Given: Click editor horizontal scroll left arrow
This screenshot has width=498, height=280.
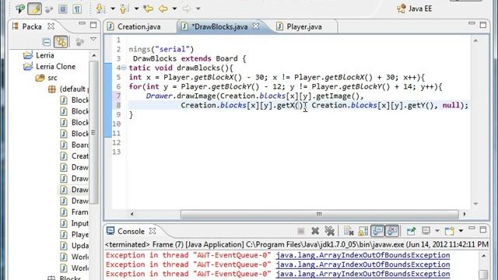Looking at the screenshot, I should point(132,215).
